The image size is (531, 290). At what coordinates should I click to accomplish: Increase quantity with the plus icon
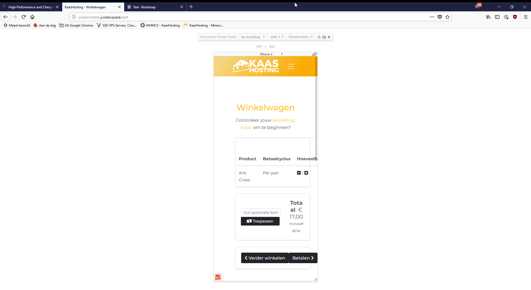306,173
